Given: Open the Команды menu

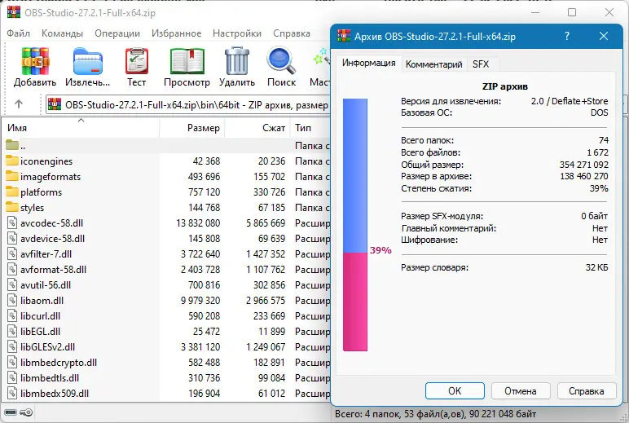Looking at the screenshot, I should pyautogui.click(x=62, y=33).
